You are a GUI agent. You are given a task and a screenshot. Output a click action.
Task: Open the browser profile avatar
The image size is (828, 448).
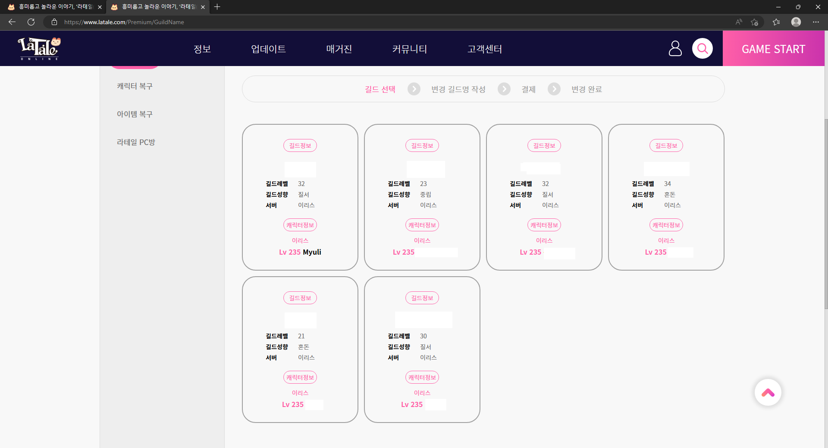796,22
